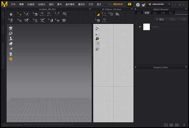
Task: Click the 增加 add fabric button
Action: click(160, 19)
